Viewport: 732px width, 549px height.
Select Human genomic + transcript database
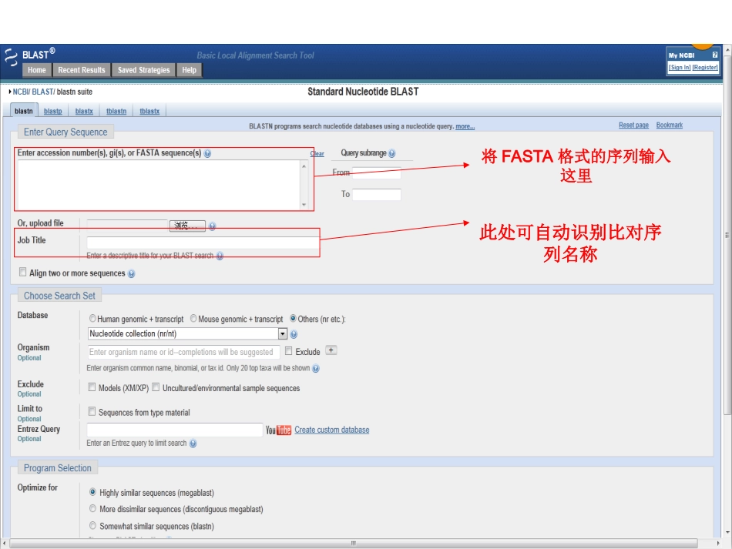tap(92, 319)
